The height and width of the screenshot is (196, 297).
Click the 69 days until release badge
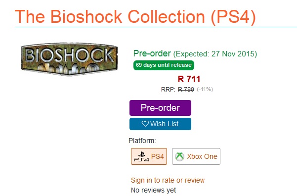(x=164, y=65)
